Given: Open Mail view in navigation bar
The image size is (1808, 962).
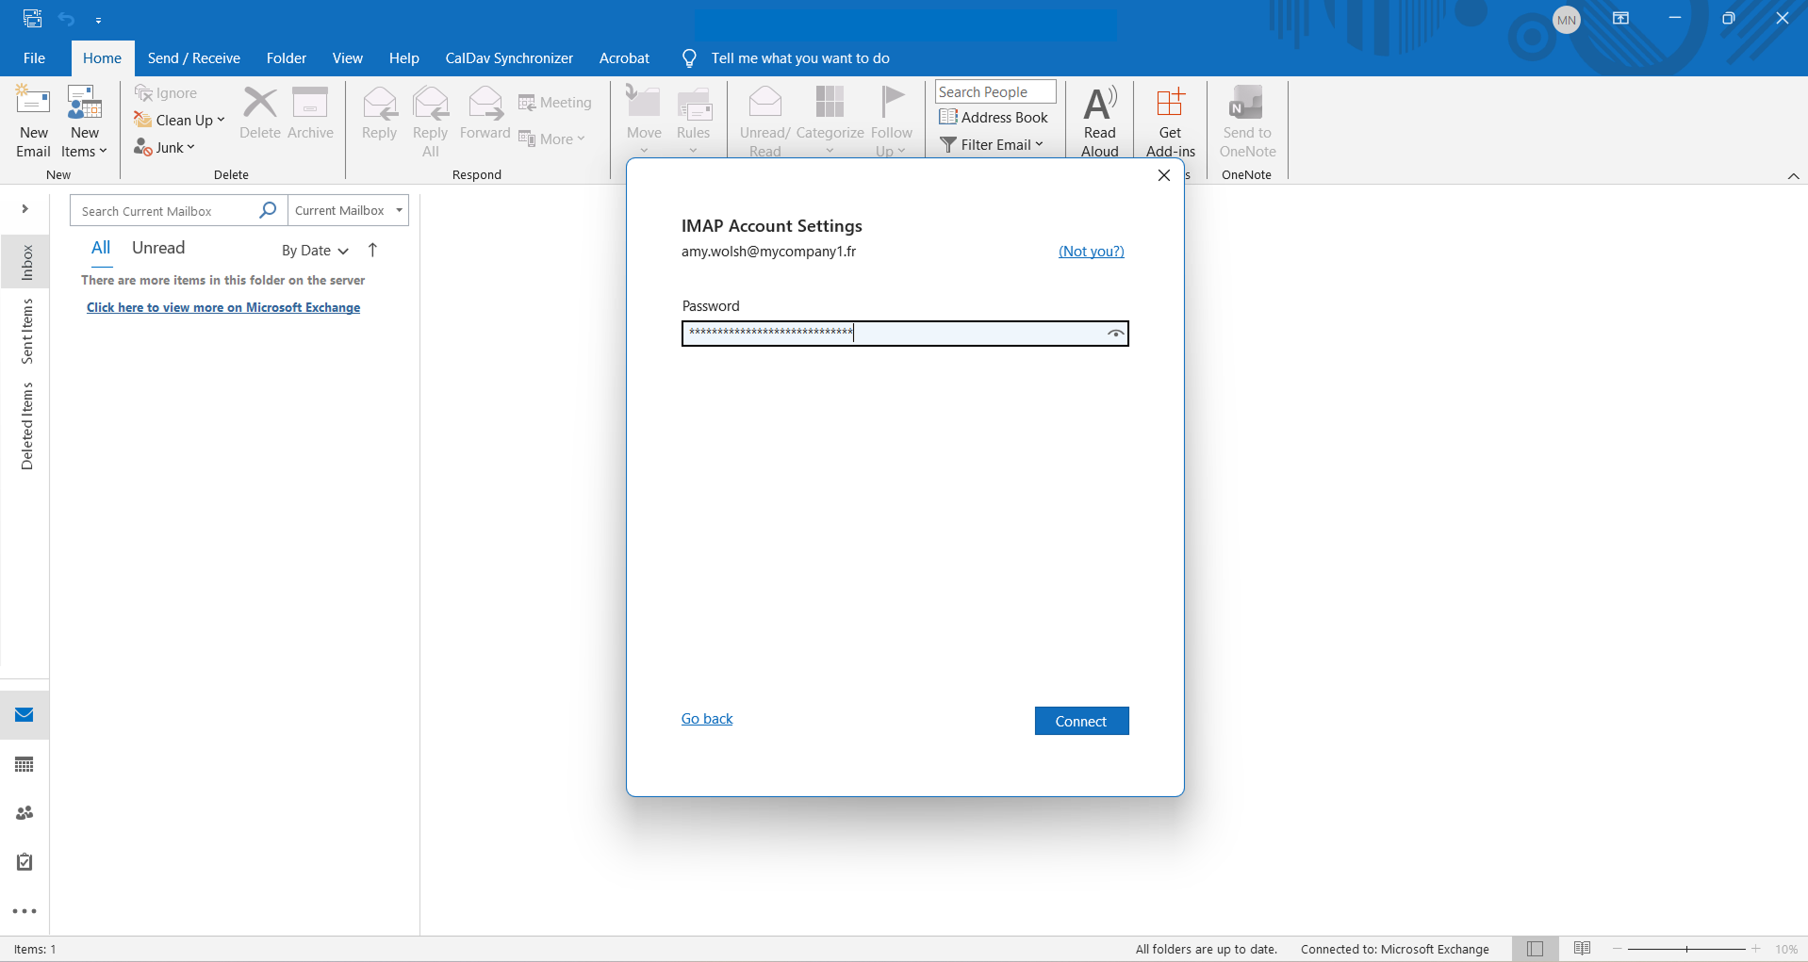Looking at the screenshot, I should tap(25, 715).
